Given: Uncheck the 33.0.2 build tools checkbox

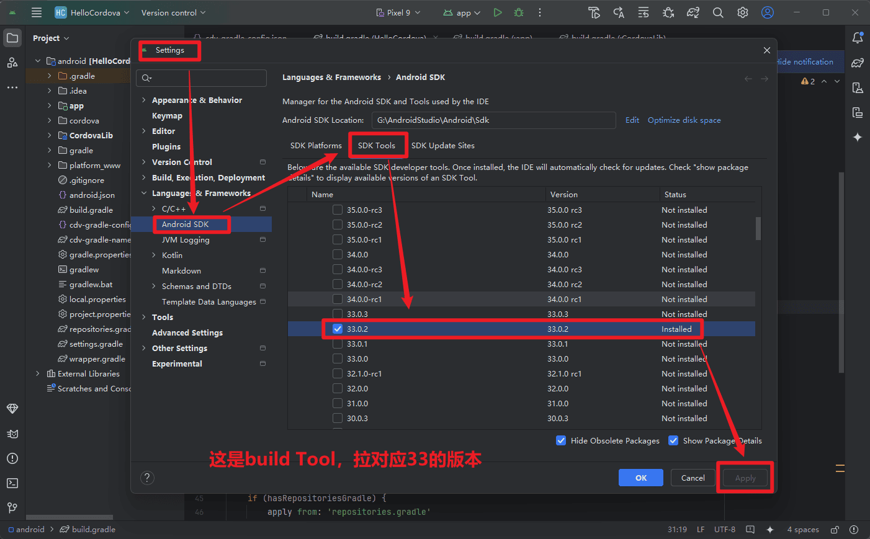Looking at the screenshot, I should [338, 329].
